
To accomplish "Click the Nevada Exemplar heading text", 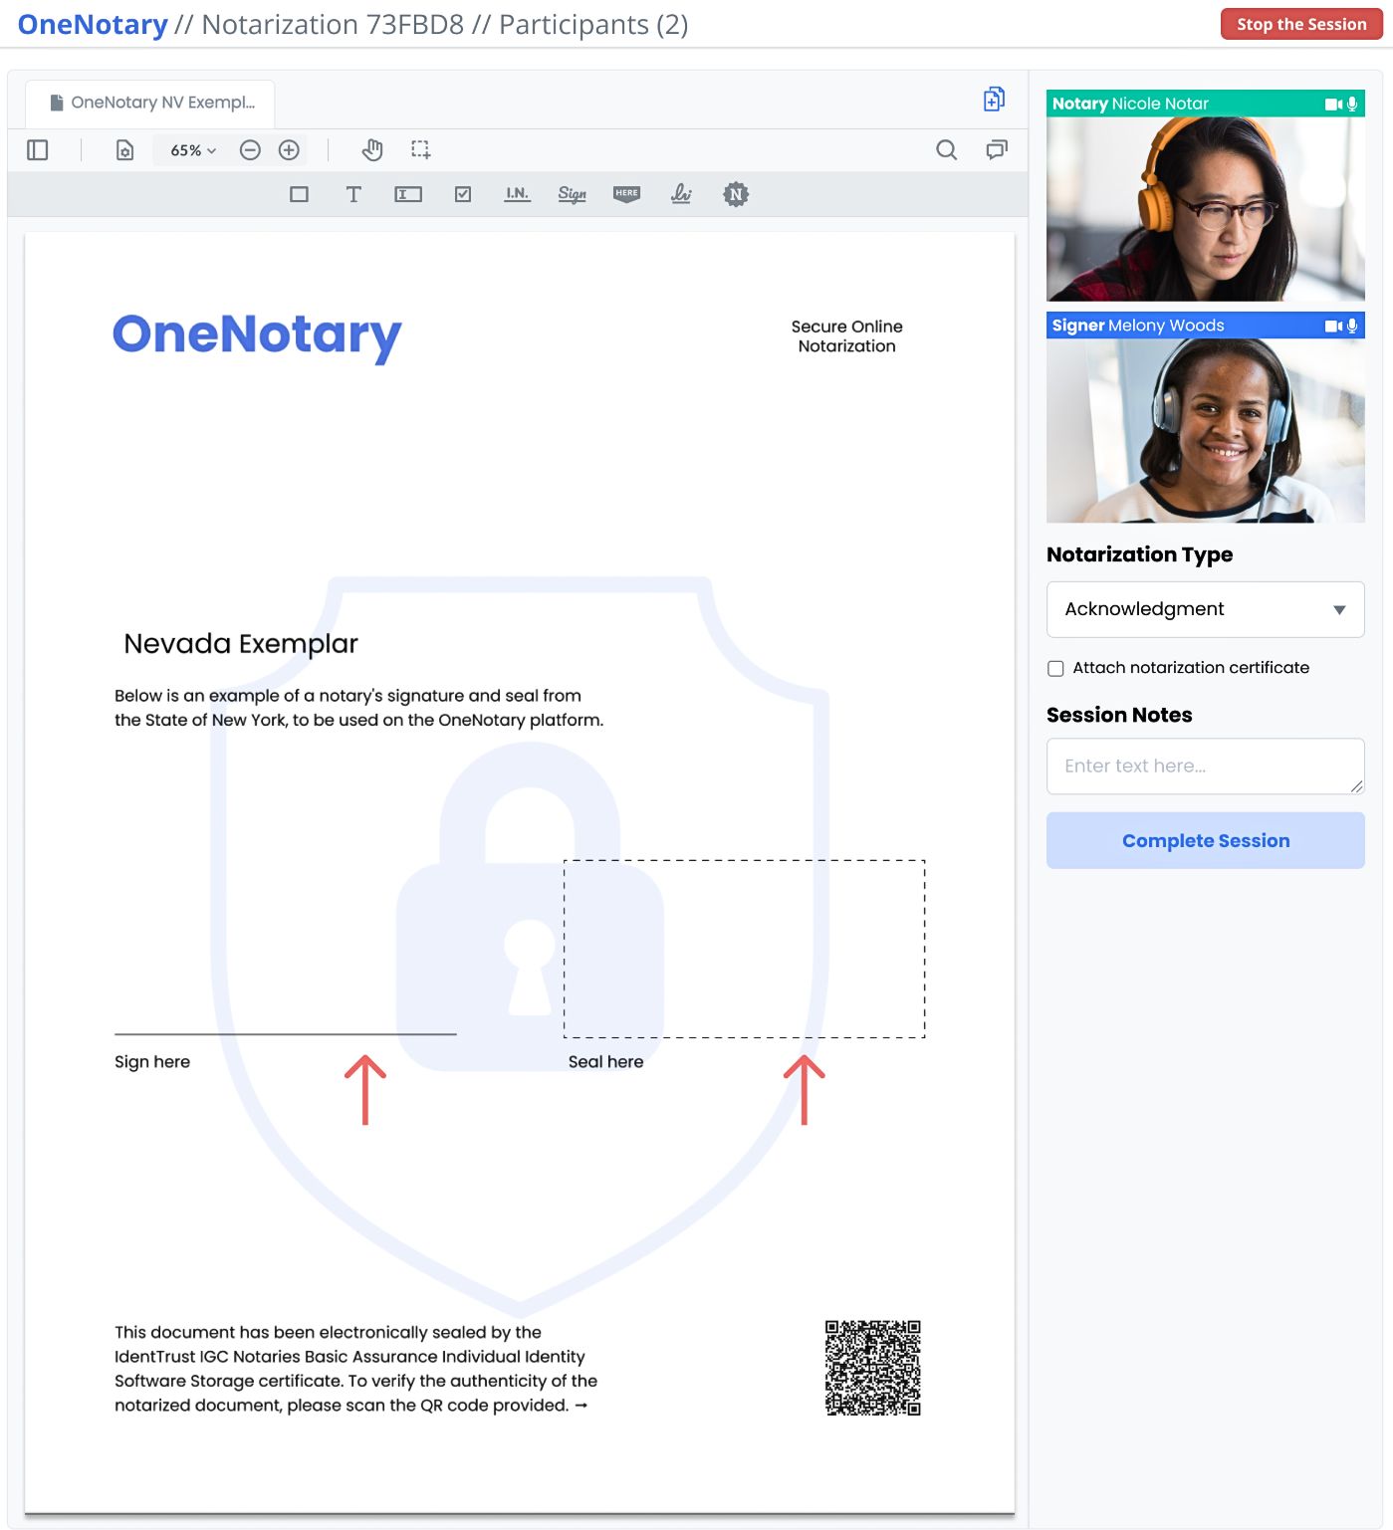I will point(241,644).
